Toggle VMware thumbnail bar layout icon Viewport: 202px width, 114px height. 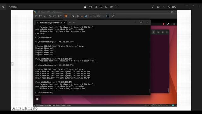point(95,16)
